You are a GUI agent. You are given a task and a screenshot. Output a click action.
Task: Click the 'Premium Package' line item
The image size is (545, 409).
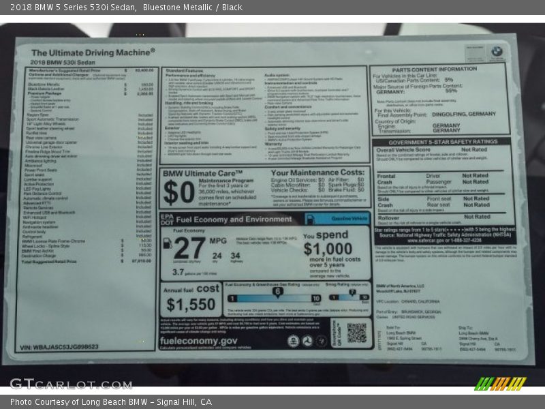coord(91,93)
